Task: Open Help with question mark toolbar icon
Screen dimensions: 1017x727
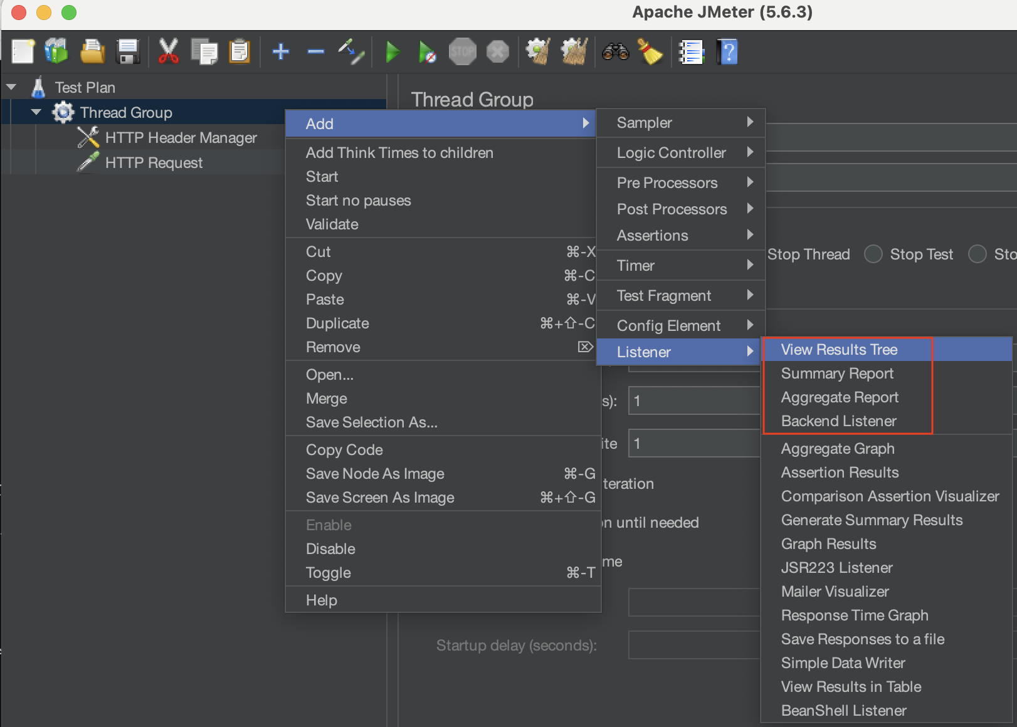Action: tap(727, 51)
